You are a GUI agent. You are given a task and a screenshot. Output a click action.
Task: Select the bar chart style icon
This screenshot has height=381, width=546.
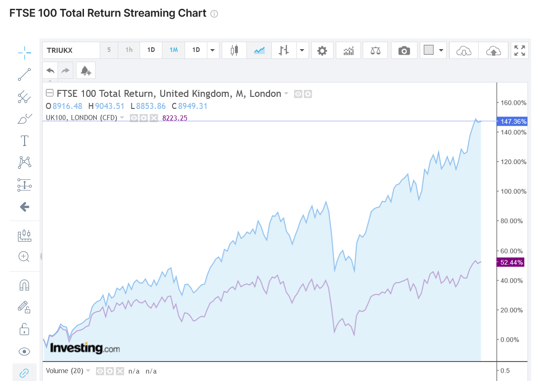coord(284,51)
